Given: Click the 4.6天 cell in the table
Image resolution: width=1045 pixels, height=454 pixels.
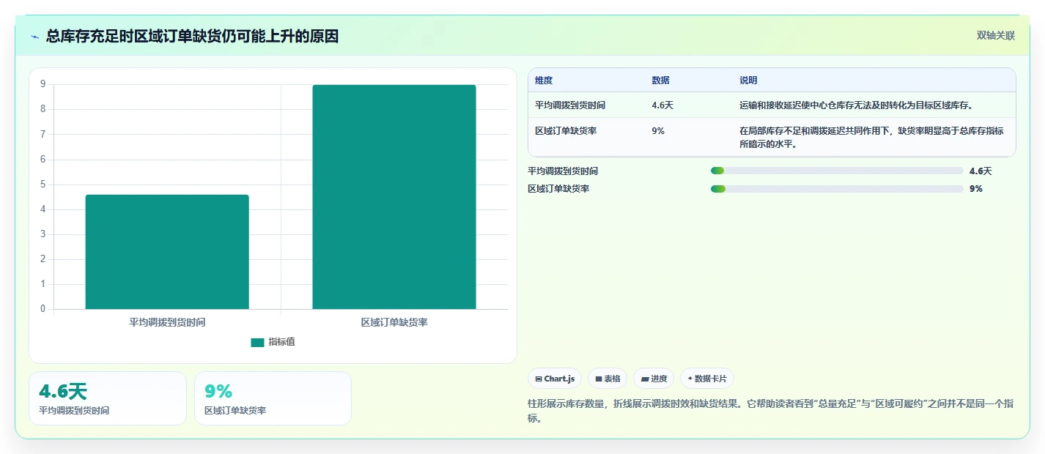Looking at the screenshot, I should [662, 105].
